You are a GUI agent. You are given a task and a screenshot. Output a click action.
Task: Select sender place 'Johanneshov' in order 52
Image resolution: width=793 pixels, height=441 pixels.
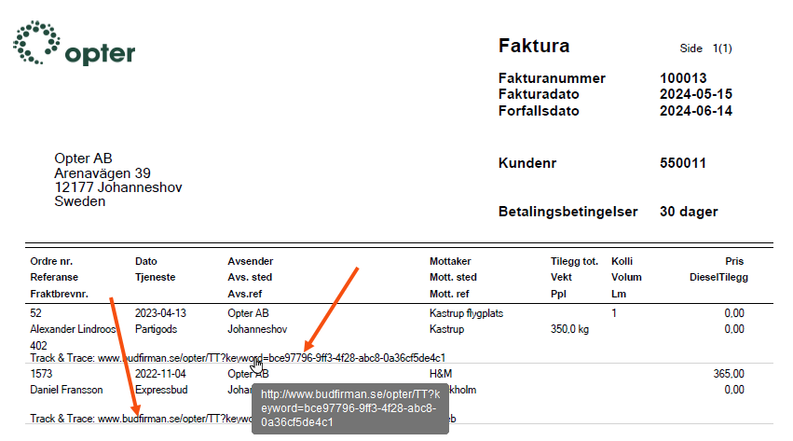click(x=257, y=329)
